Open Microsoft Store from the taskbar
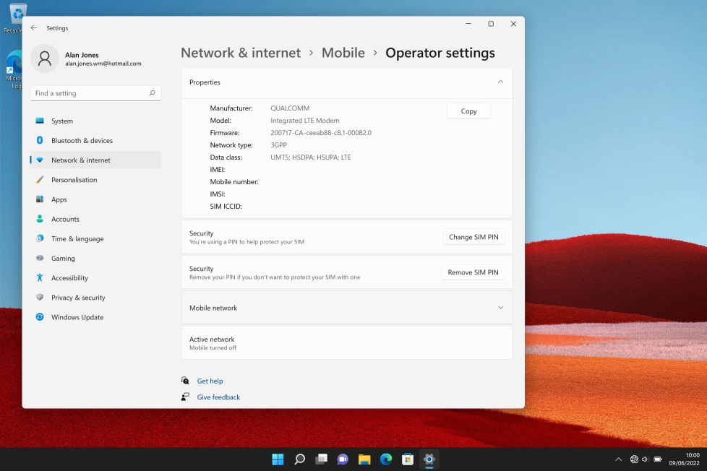 pyautogui.click(x=408, y=459)
